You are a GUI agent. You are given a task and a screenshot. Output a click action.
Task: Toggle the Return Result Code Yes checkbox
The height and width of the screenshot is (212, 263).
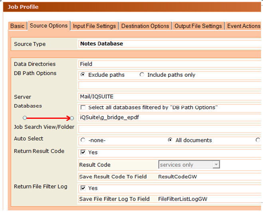[x=83, y=152]
